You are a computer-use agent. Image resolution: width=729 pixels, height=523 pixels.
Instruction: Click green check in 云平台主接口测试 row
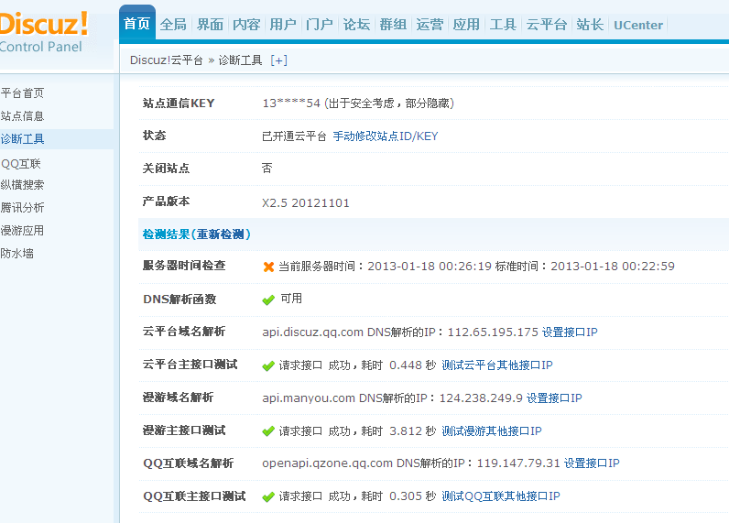click(x=268, y=365)
